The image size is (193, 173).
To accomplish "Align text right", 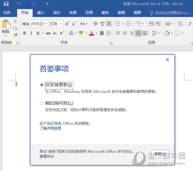I will point(132,33).
